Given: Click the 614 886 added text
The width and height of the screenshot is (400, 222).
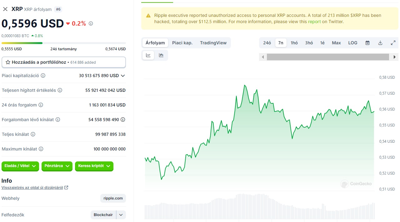Looking at the screenshot, I should coord(83,62).
